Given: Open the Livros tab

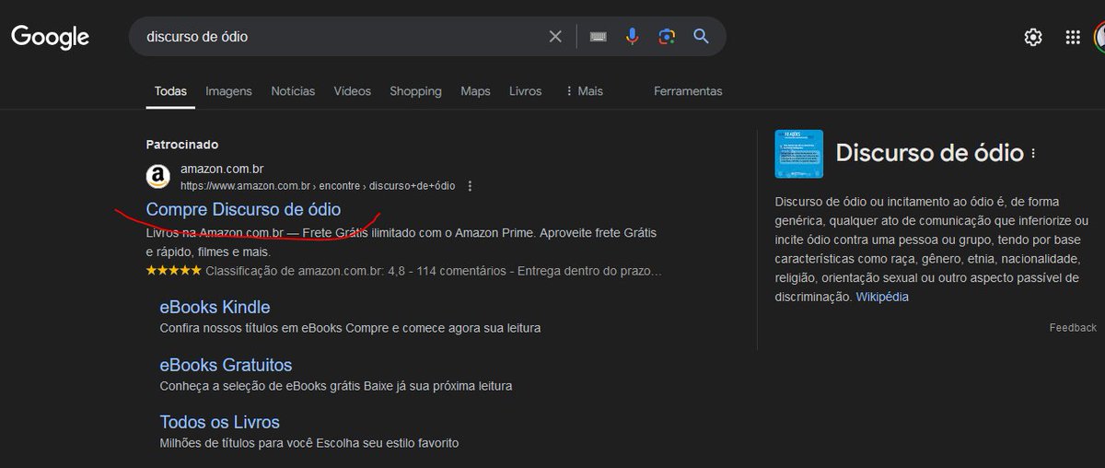Looking at the screenshot, I should [x=525, y=91].
